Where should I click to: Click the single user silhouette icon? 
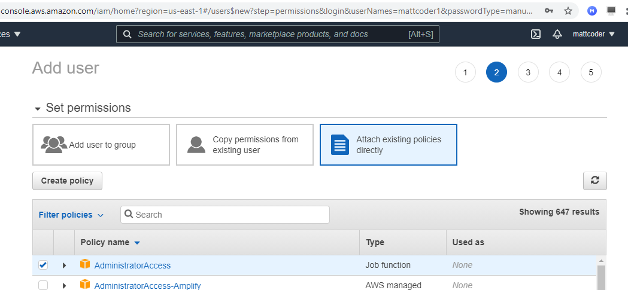(x=196, y=144)
